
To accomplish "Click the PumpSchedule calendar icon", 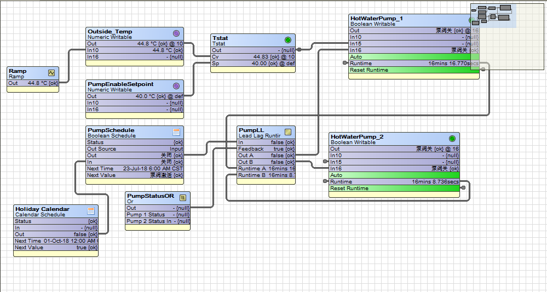I will [x=176, y=132].
